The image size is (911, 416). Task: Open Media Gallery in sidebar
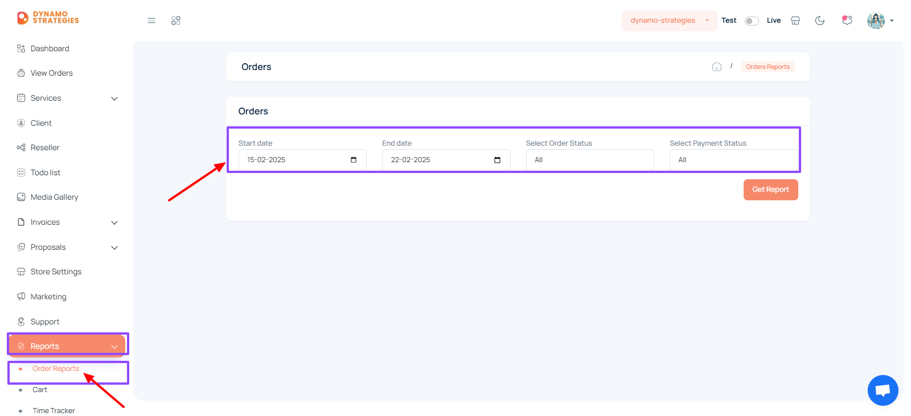(55, 197)
